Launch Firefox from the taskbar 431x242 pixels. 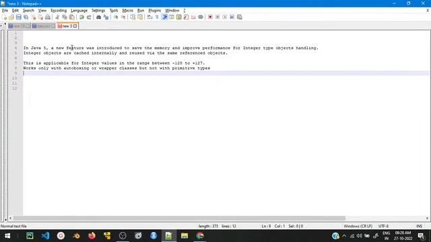tap(92, 236)
